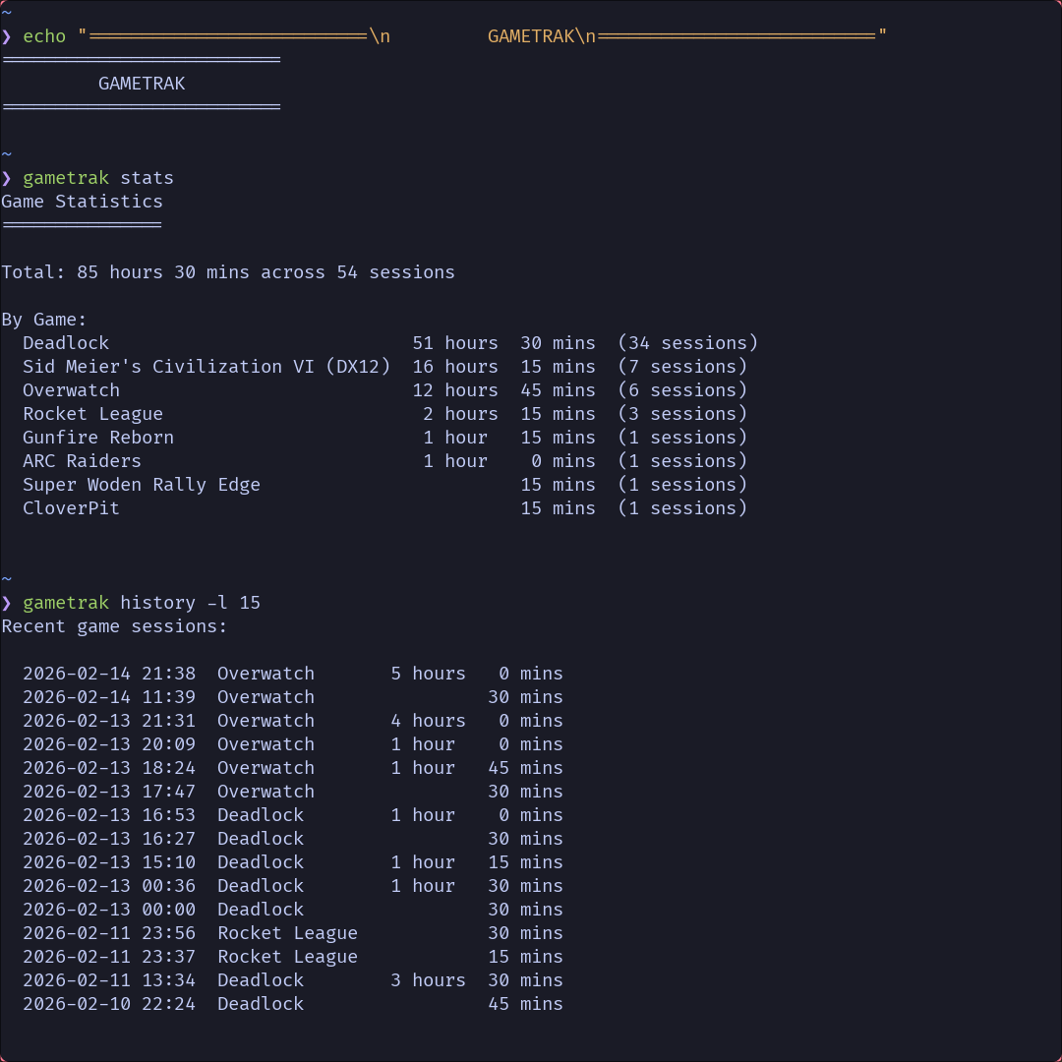Select '51 hours' in the Deadlock row

pyautogui.click(x=455, y=343)
